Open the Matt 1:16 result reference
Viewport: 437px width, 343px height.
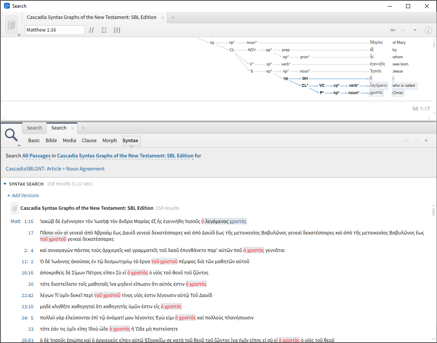click(x=22, y=222)
